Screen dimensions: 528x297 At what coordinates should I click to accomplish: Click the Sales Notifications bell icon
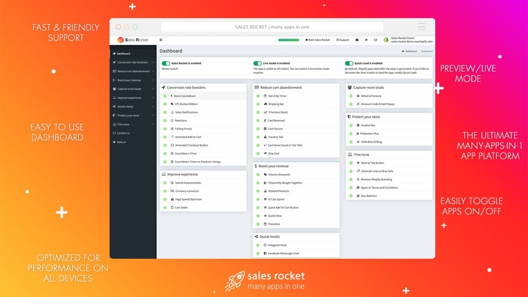coord(172,112)
